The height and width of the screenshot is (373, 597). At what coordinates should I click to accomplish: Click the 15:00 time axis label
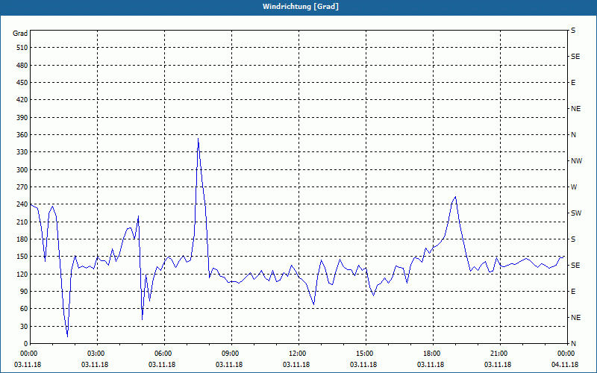pos(365,354)
